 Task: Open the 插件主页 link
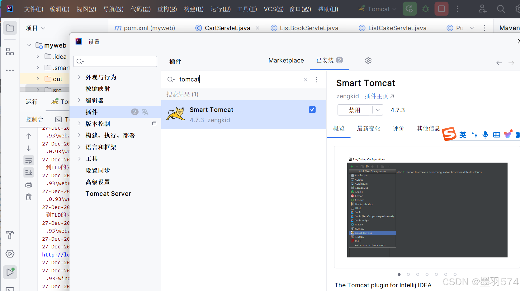click(x=379, y=96)
